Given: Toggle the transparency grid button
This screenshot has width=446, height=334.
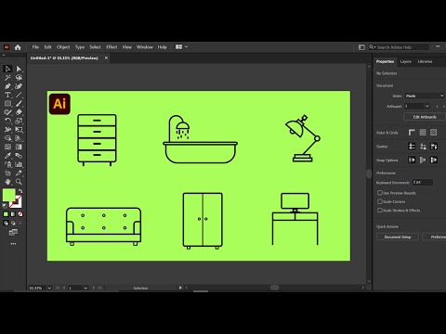Looking at the screenshot, I should coord(434,133).
